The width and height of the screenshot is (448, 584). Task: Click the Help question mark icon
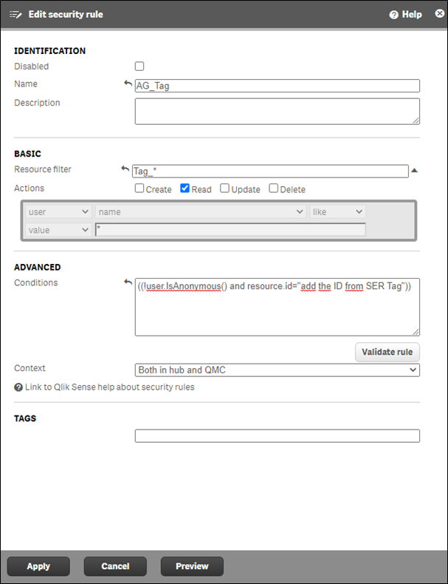[393, 15]
